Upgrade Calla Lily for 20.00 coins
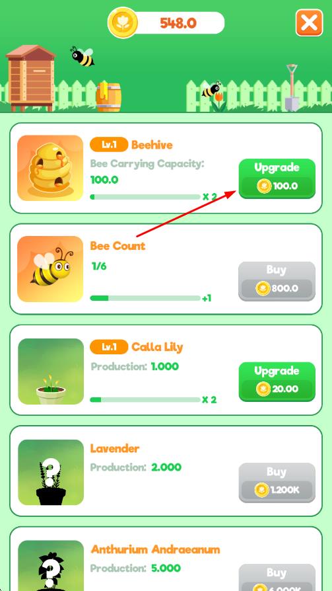Image resolution: width=332 pixels, height=591 pixels. [x=277, y=381]
